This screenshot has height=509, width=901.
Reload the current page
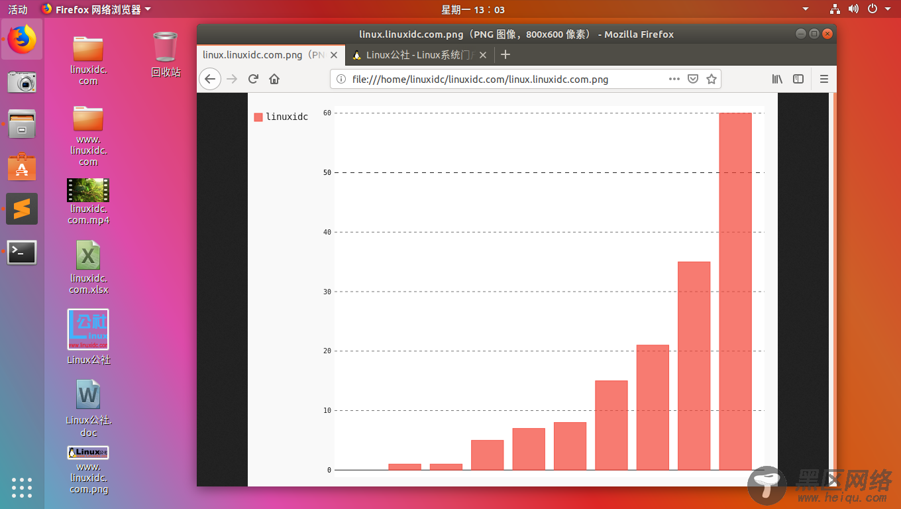pyautogui.click(x=253, y=79)
